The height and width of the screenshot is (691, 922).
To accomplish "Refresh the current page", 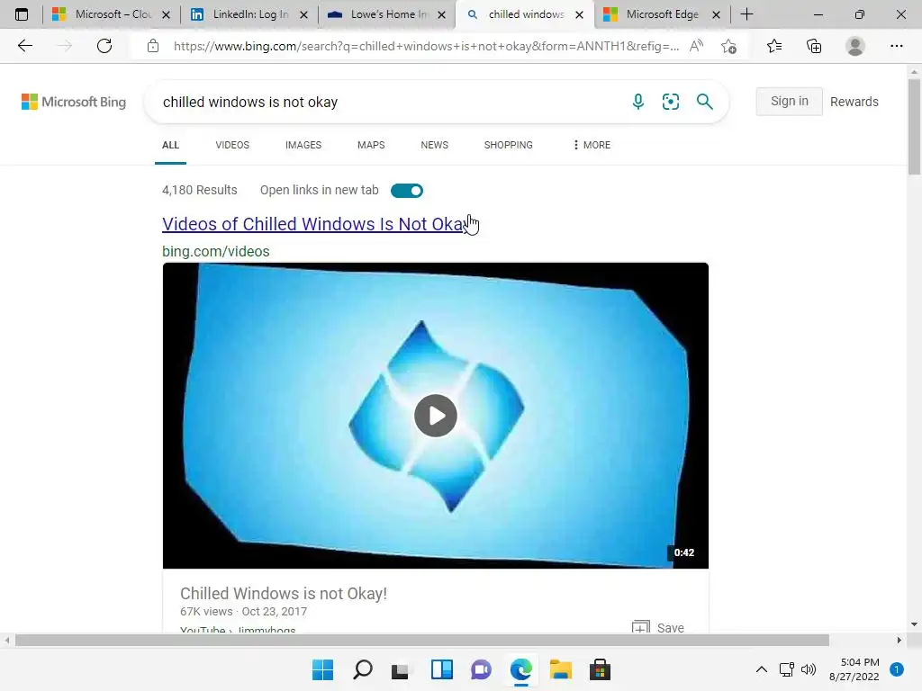I will (104, 46).
